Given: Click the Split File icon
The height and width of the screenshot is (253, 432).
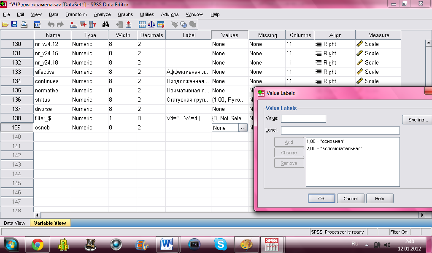Looking at the screenshot, I should 142,24.
